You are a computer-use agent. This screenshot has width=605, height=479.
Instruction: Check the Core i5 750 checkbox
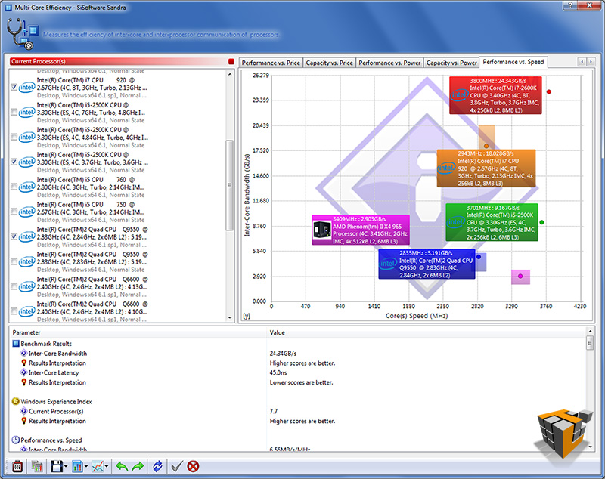point(14,212)
